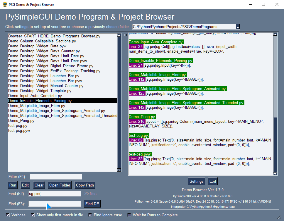The height and width of the screenshot is (221, 284).
Task: Click the Find RE button
Action: 92,204
